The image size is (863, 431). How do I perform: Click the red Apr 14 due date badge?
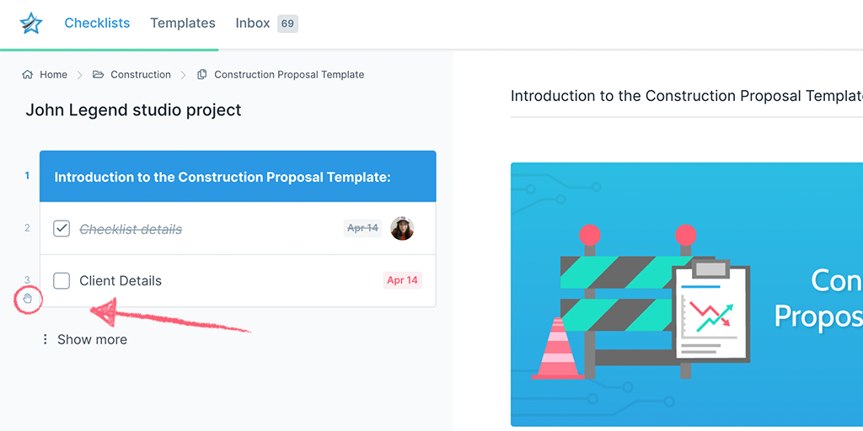(x=402, y=280)
